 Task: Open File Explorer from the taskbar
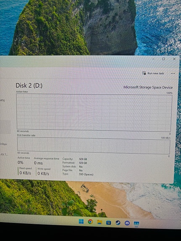pos(100,222)
